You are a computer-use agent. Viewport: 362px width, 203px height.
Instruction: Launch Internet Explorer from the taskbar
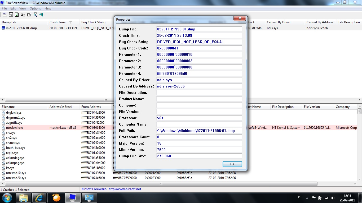tap(40, 198)
